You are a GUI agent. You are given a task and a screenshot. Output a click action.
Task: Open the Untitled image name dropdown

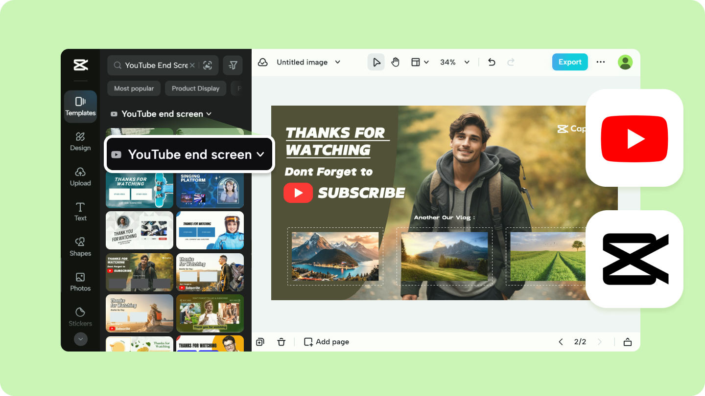point(337,62)
